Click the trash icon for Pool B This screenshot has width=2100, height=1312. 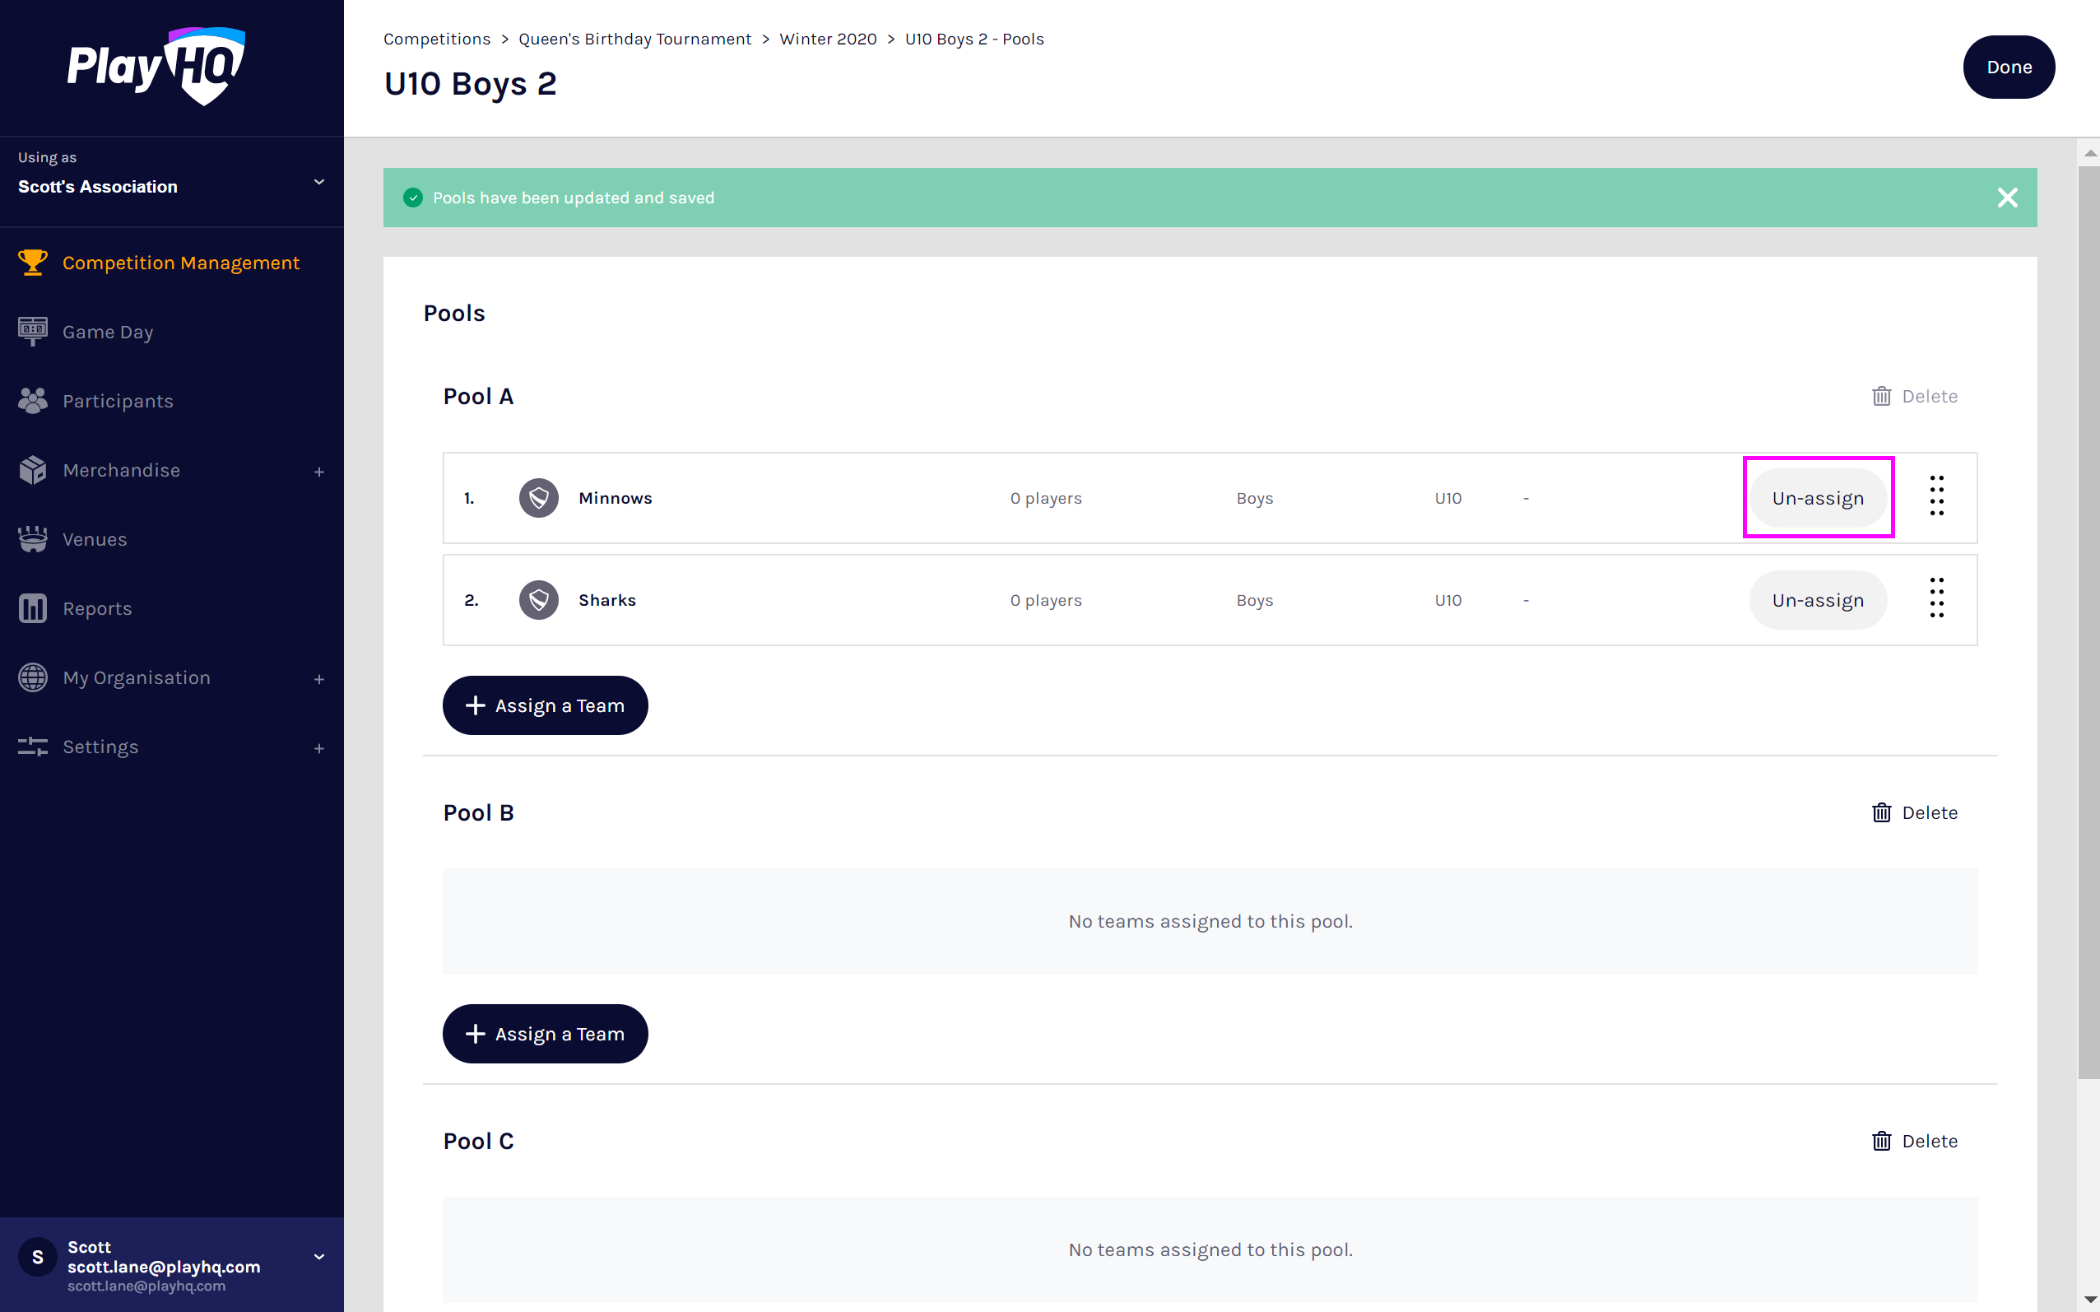point(1880,812)
